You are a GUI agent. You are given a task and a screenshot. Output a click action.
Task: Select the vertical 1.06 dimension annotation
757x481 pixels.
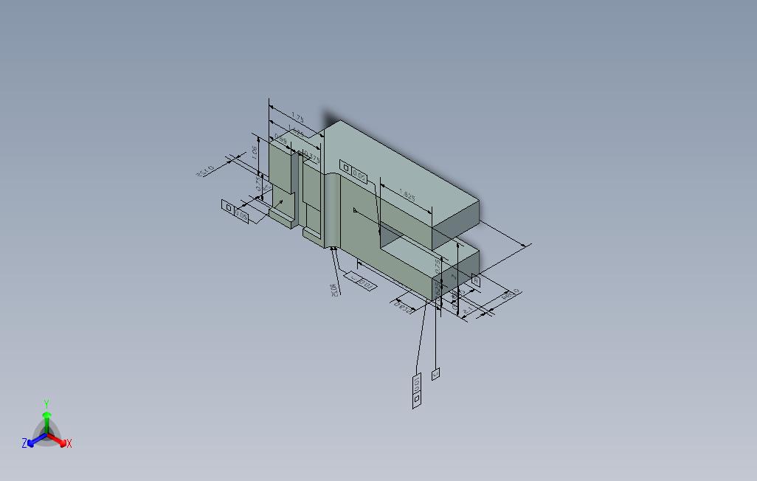[x=255, y=153]
